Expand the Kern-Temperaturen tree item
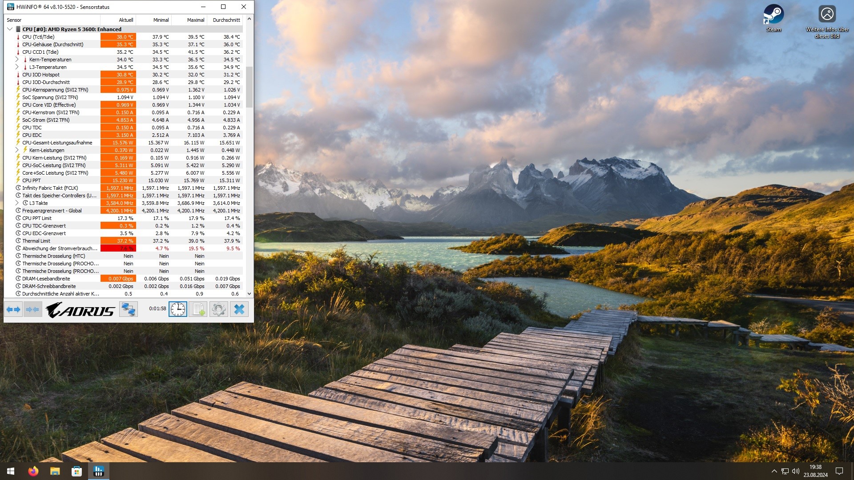Image resolution: width=854 pixels, height=480 pixels. 17,60
